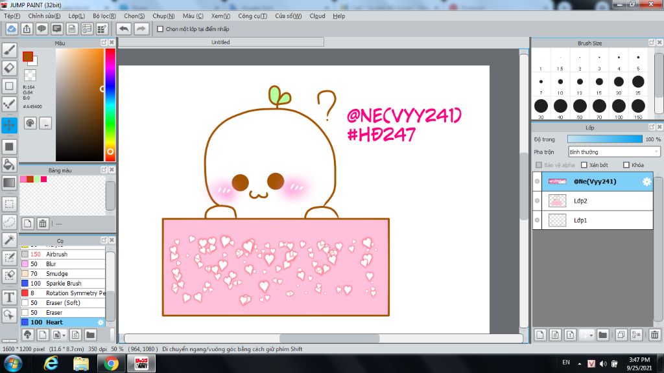Choose the Text tool

(9, 297)
